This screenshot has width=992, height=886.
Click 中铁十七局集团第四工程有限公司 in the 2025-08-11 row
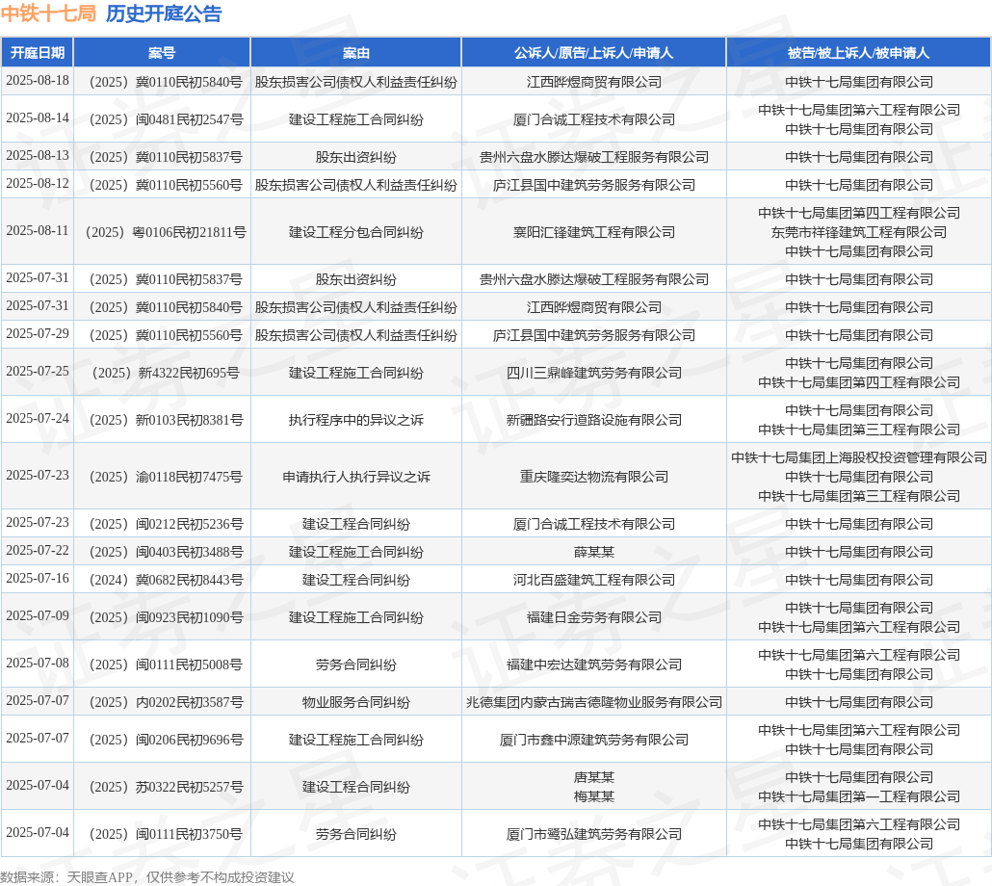coord(859,213)
